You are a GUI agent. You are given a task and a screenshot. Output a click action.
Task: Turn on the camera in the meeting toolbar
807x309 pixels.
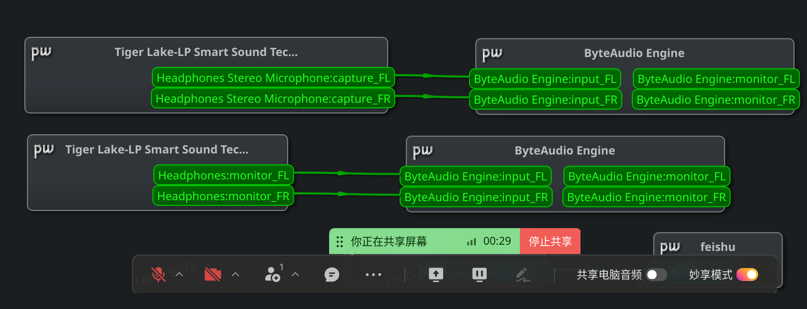pyautogui.click(x=213, y=274)
